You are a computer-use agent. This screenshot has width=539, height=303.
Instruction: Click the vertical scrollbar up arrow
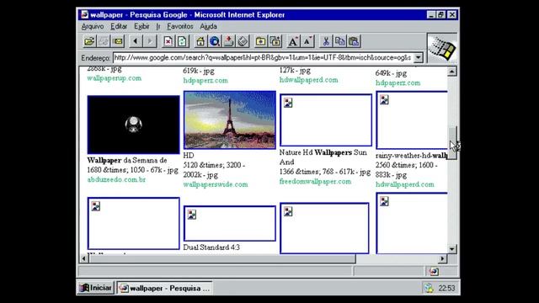pos(452,71)
